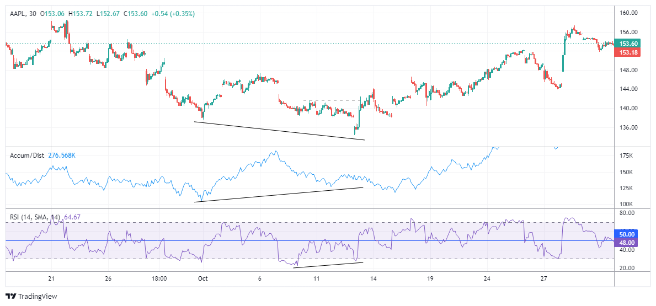Click the 18:00 time axis label
This screenshot has width=656, height=306.
(x=159, y=279)
